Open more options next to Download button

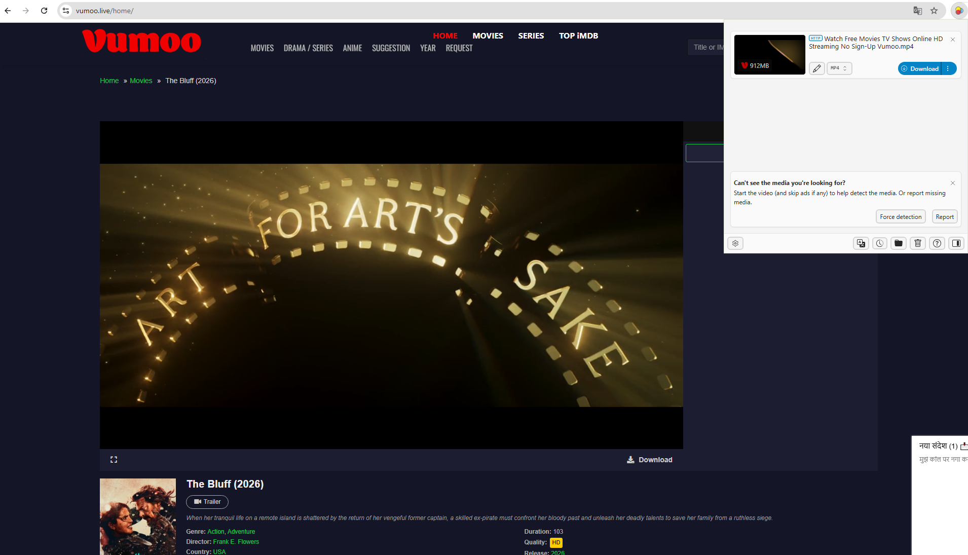click(x=948, y=68)
